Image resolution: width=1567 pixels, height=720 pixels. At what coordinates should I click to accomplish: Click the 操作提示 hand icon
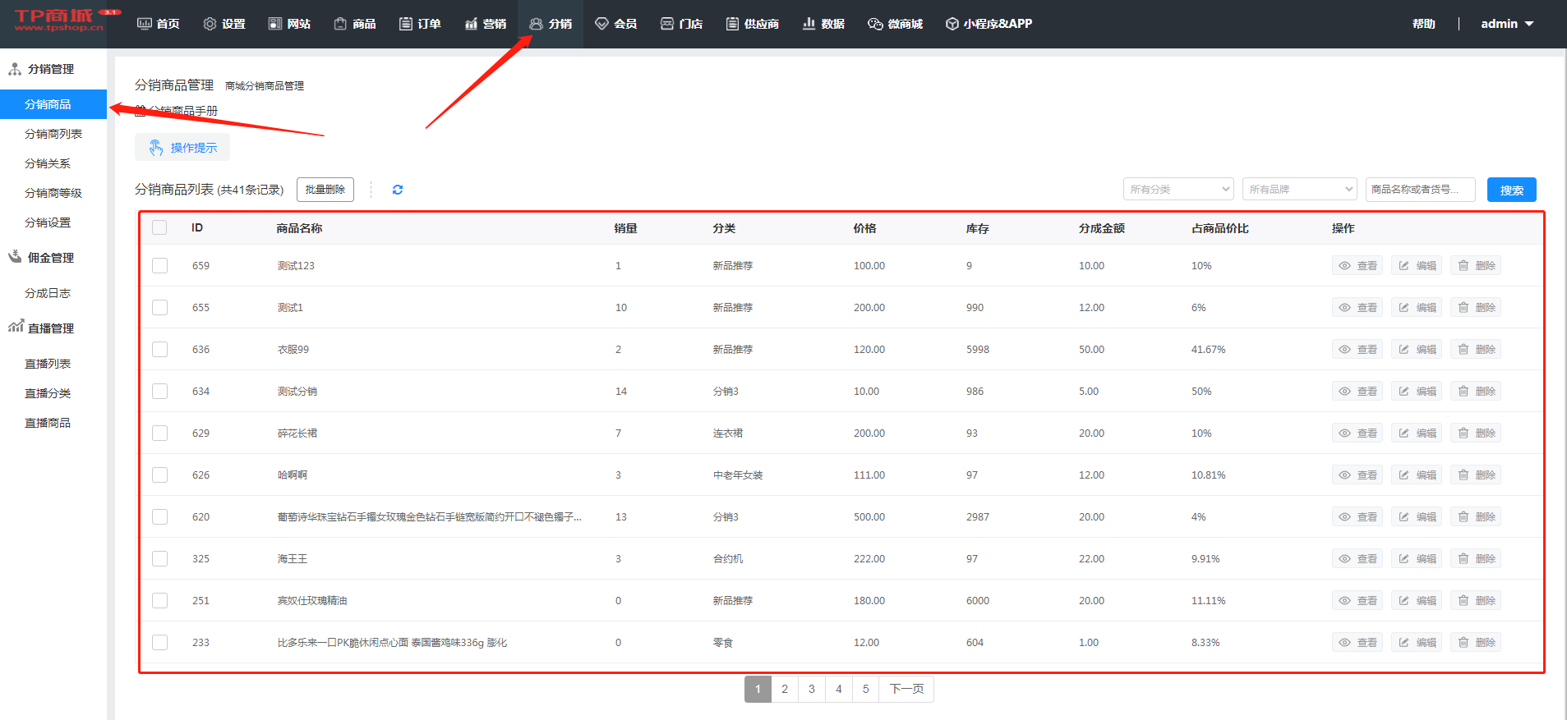click(x=156, y=148)
